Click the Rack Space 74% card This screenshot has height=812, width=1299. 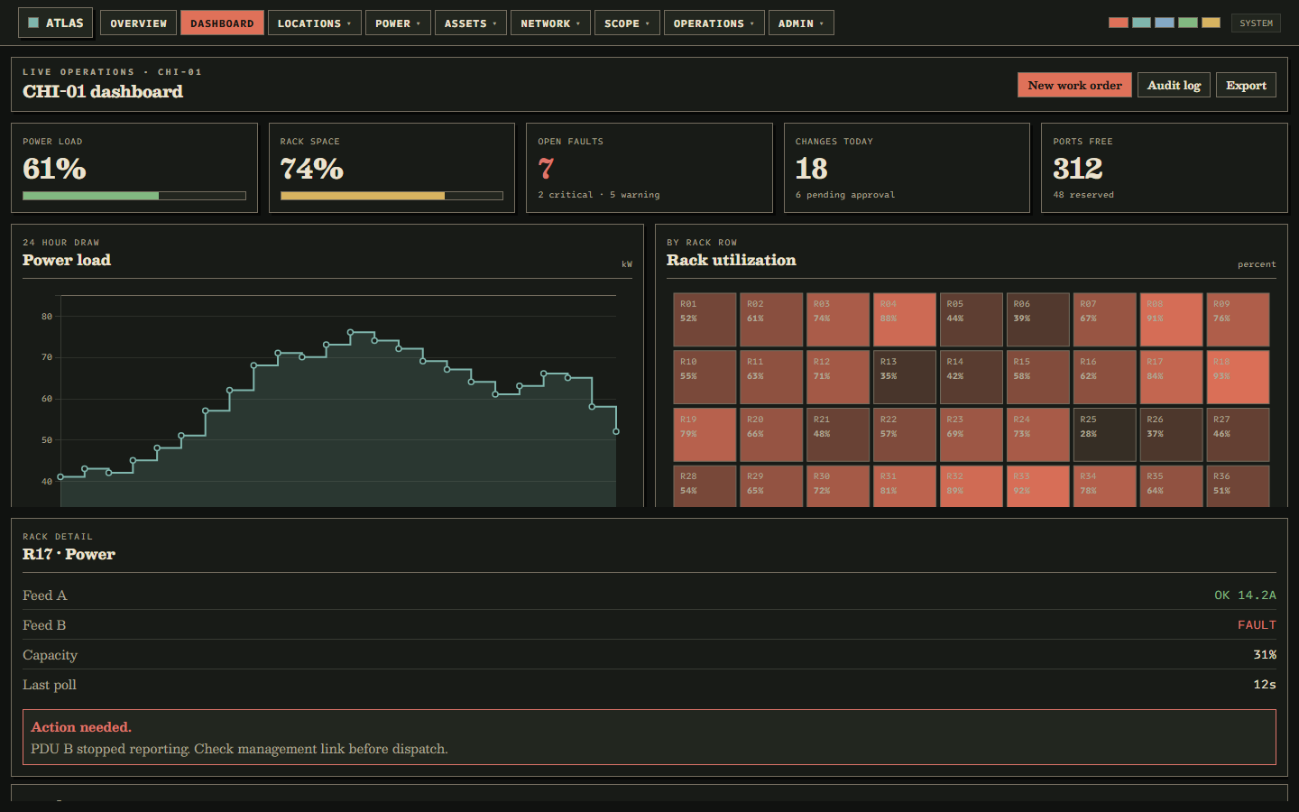point(392,168)
